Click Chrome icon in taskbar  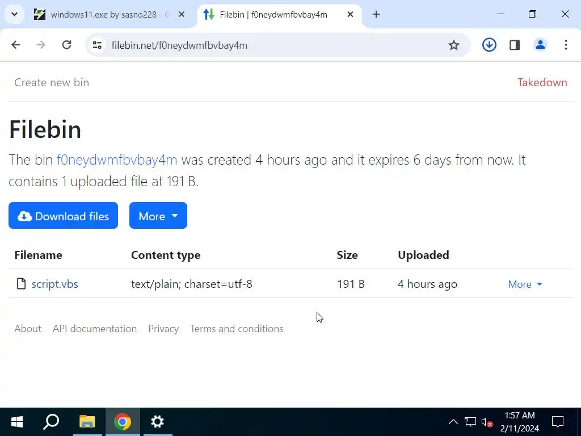[123, 422]
